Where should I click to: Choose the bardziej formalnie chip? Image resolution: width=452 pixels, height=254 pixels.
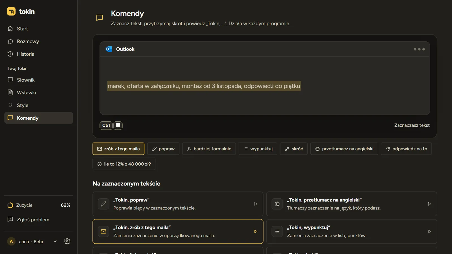click(209, 149)
